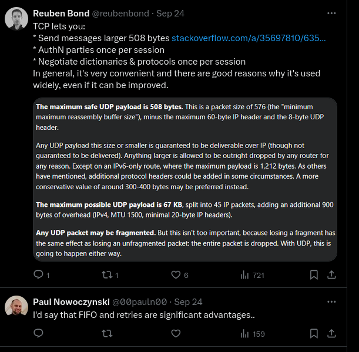The width and height of the screenshot is (359, 352).
Task: Click Paul Nowoczynski's profile avatar
Action: coord(16,307)
